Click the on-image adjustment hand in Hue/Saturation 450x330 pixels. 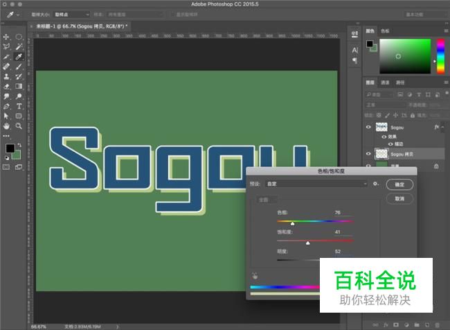click(255, 276)
